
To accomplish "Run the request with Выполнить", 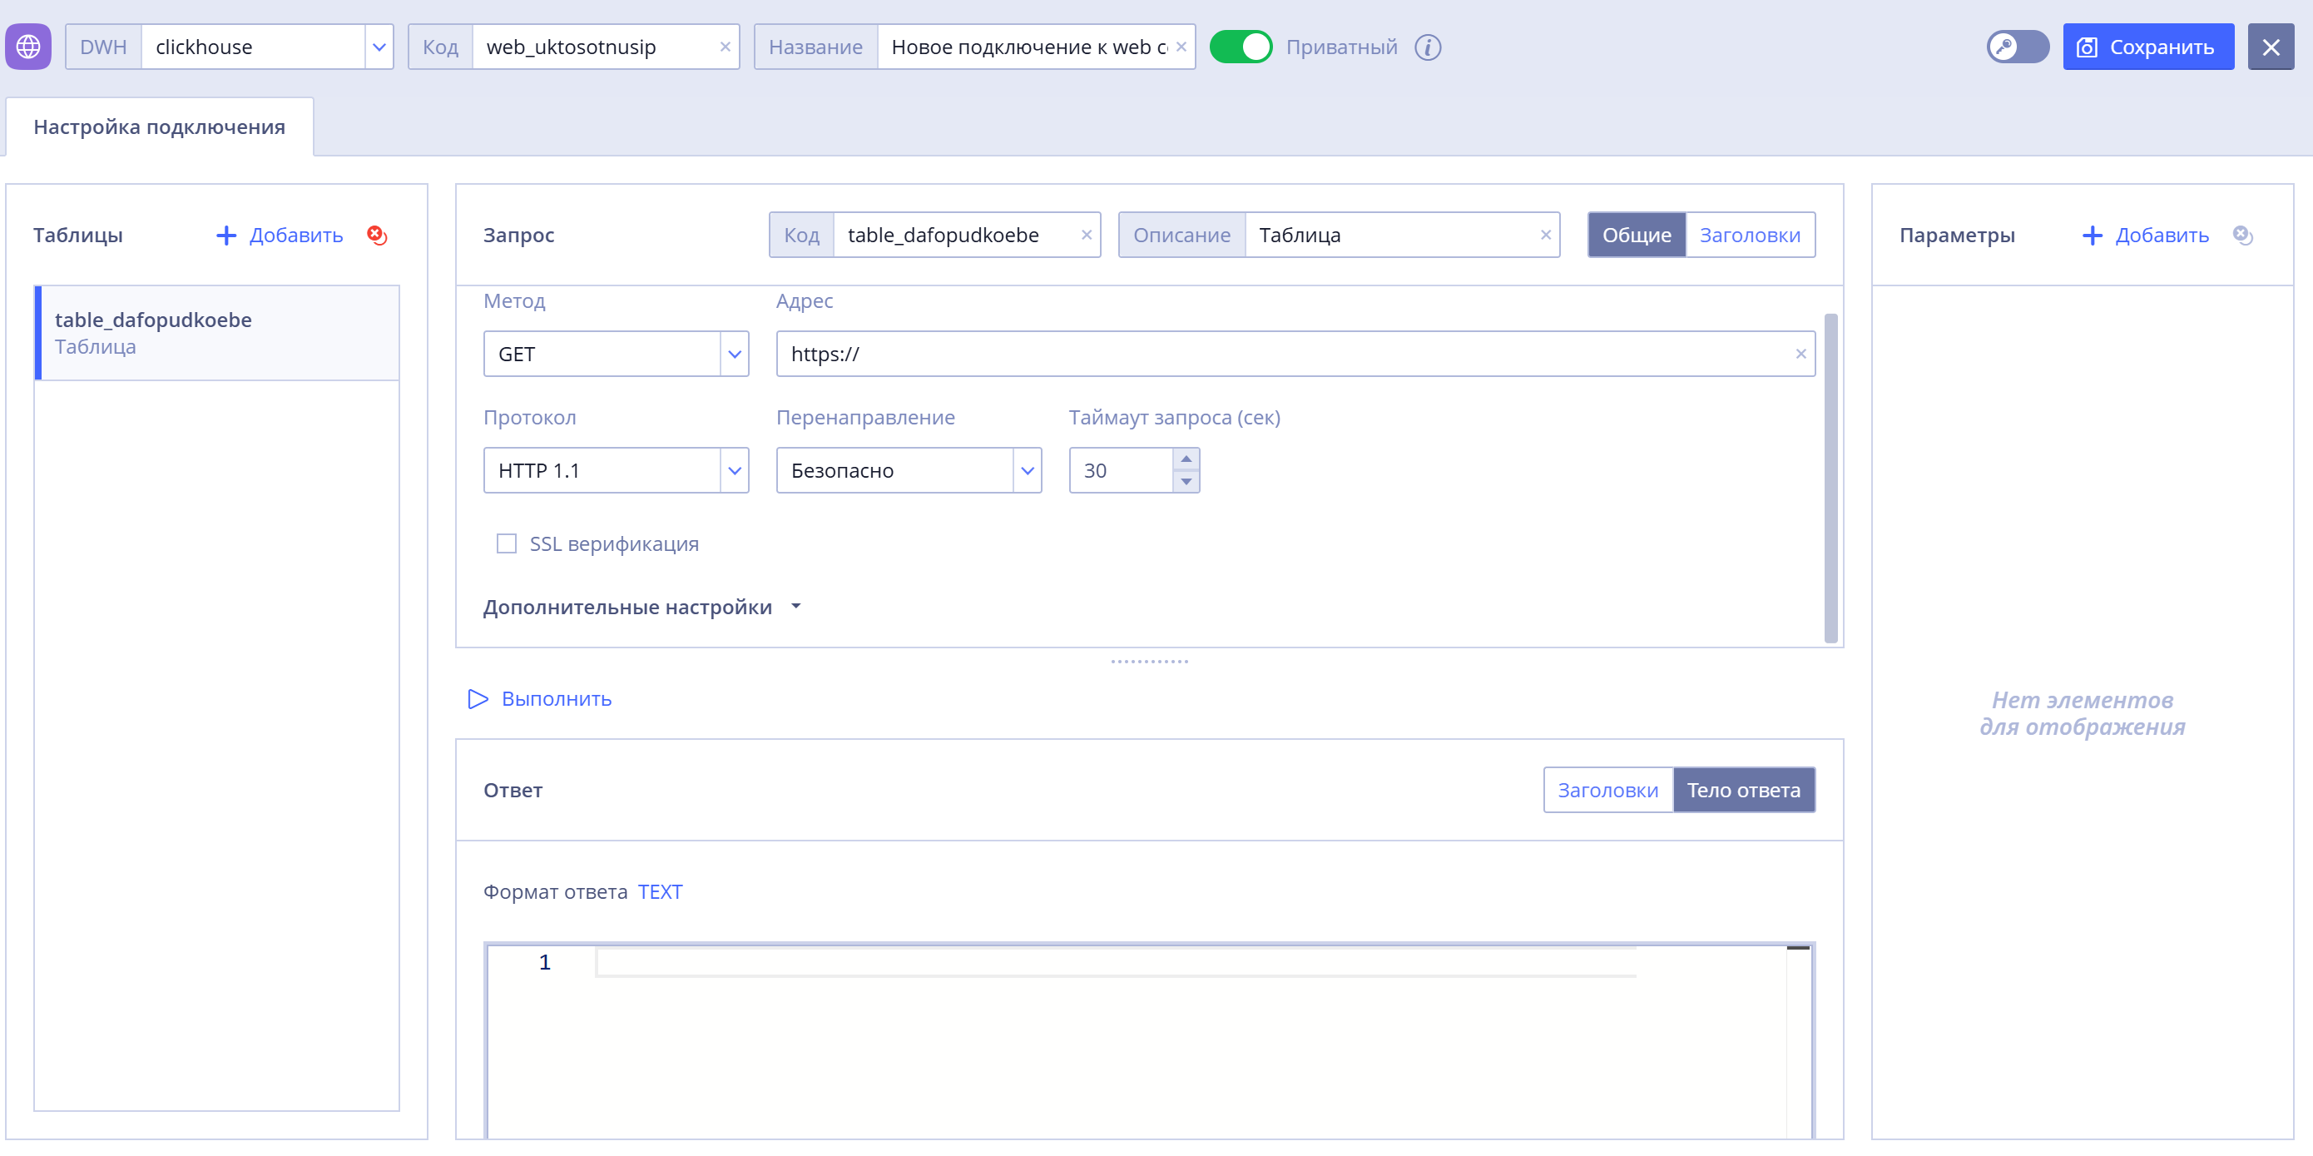I will (540, 699).
